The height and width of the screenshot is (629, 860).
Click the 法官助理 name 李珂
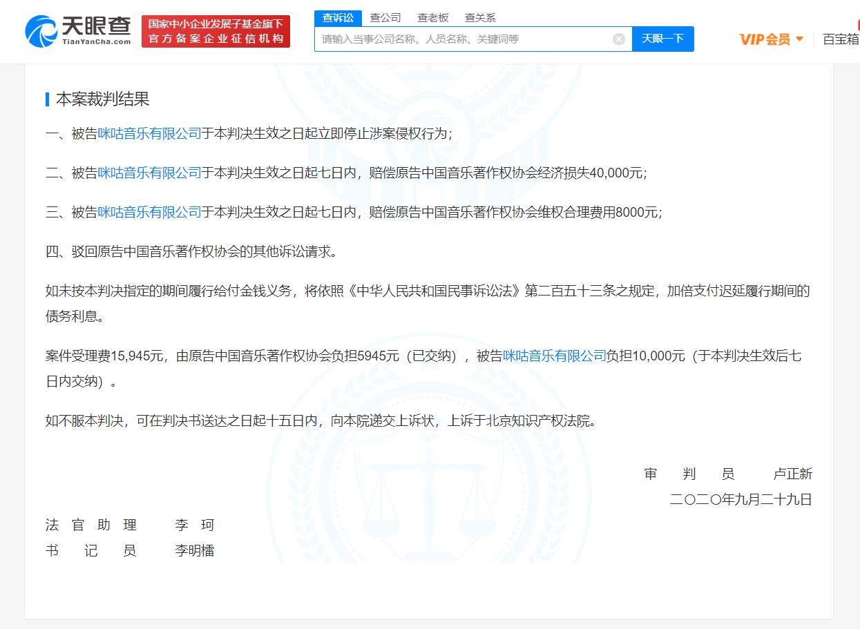click(195, 525)
